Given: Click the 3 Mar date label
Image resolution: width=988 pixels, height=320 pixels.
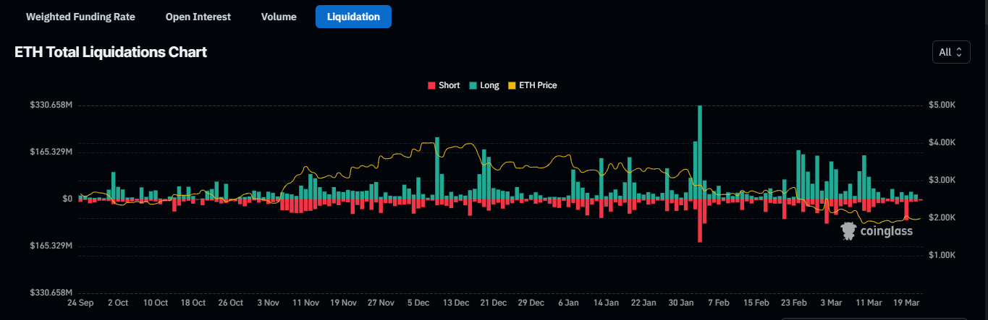Looking at the screenshot, I should 831,303.
